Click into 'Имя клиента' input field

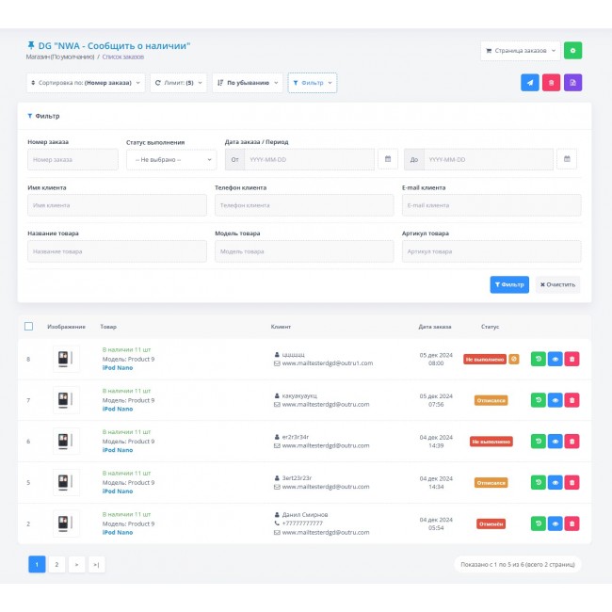pos(117,205)
